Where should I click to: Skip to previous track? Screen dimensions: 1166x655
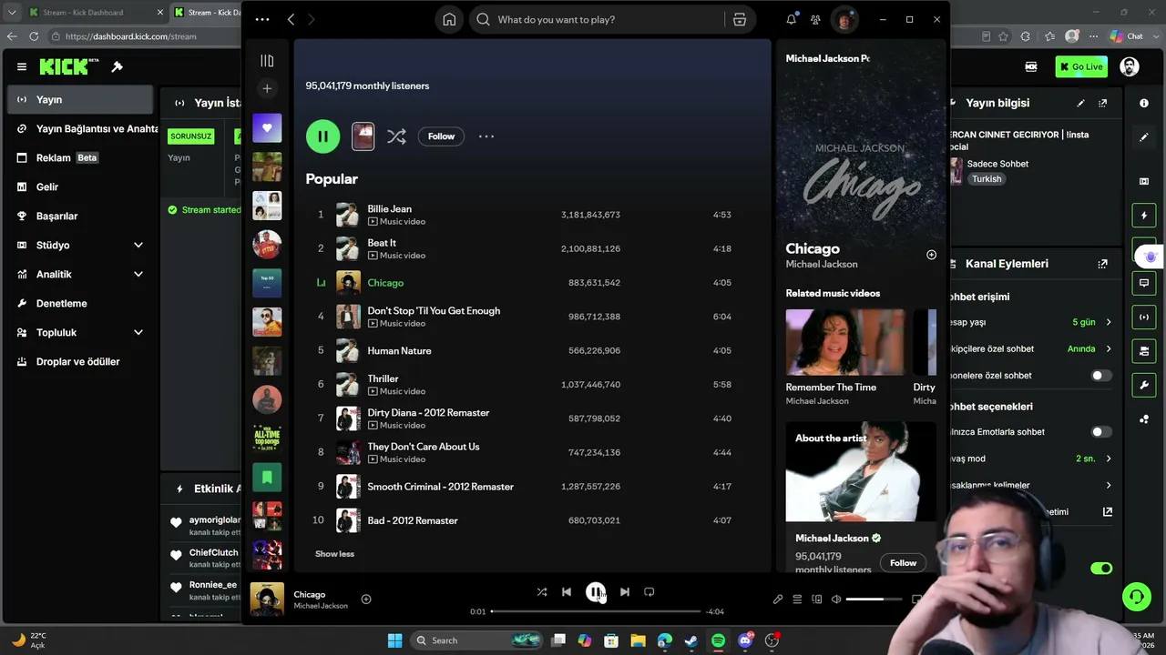567,592
